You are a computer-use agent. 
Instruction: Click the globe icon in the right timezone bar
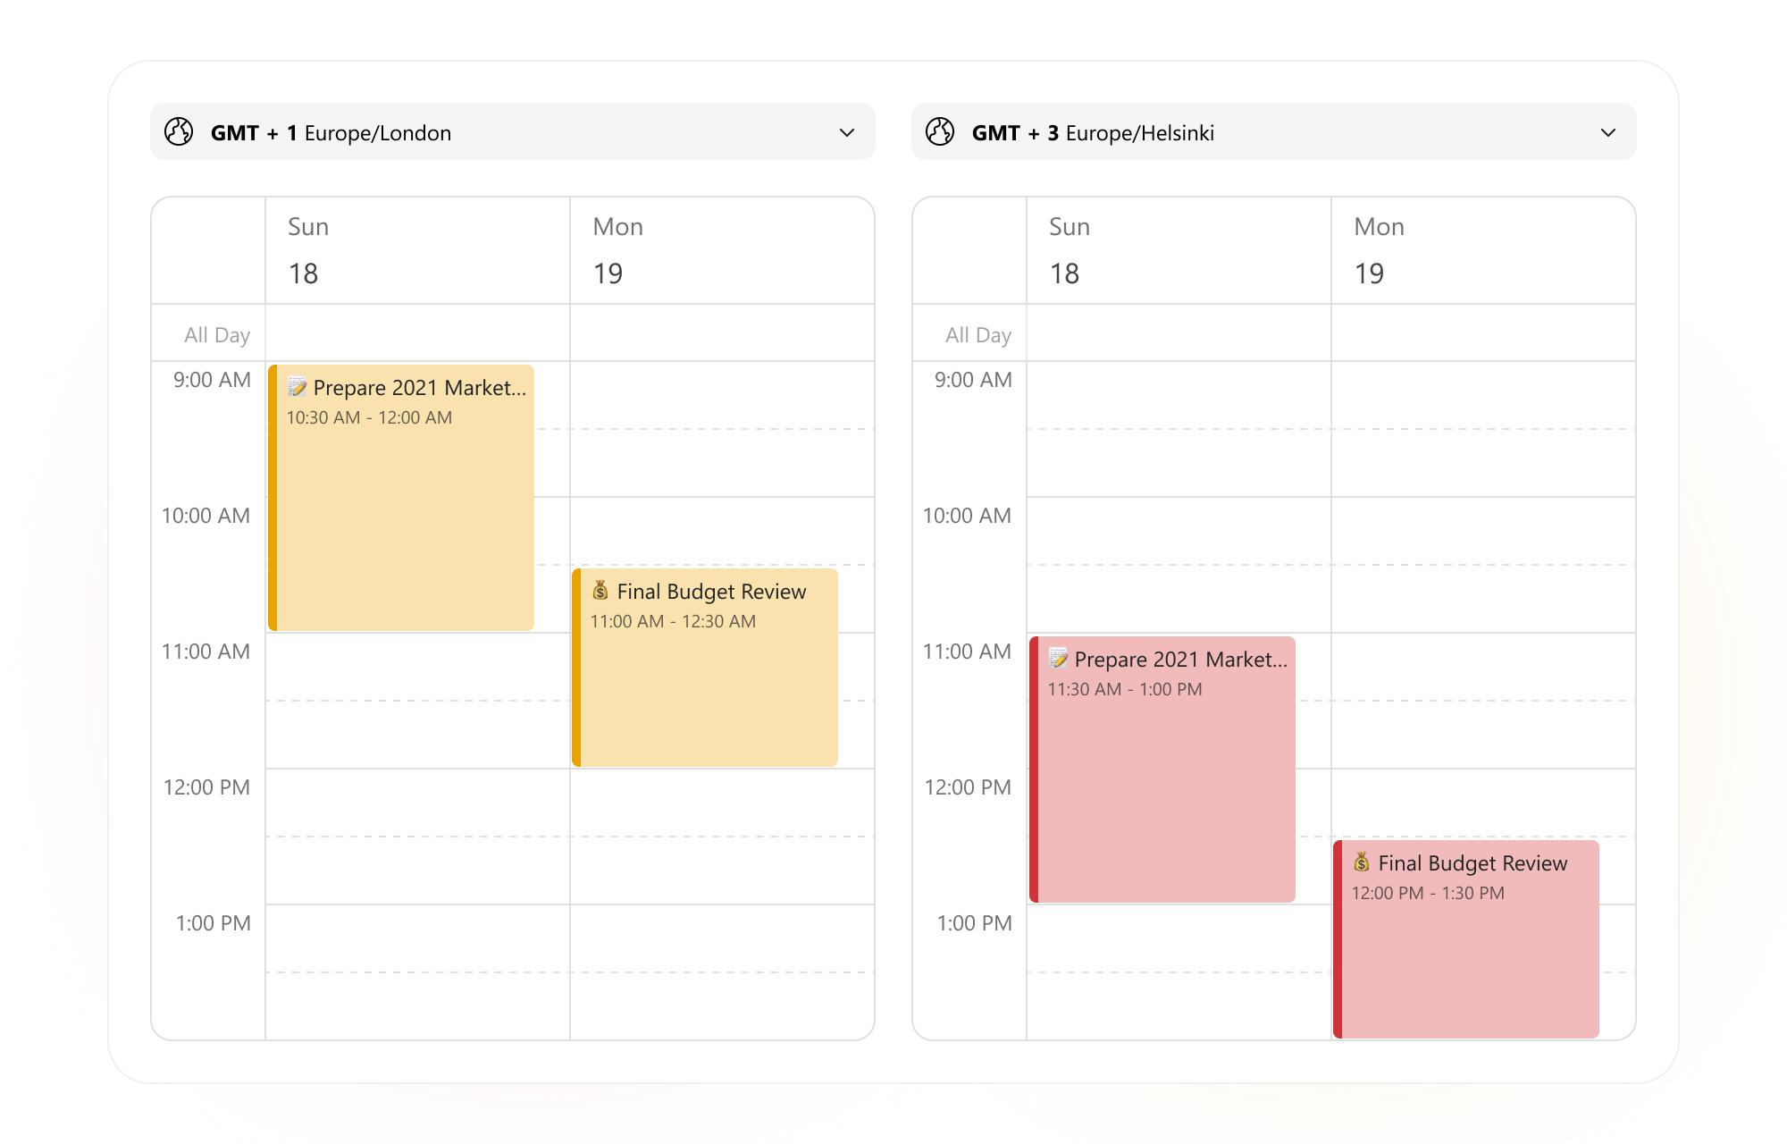[x=940, y=131]
